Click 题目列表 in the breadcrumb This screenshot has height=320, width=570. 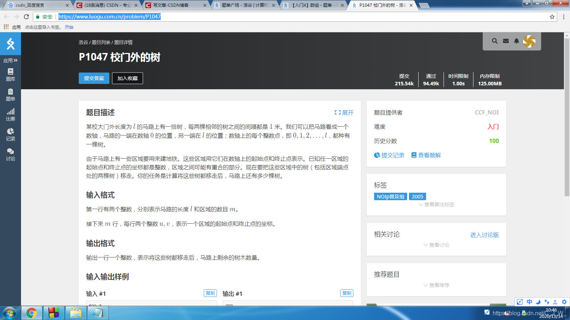101,42
